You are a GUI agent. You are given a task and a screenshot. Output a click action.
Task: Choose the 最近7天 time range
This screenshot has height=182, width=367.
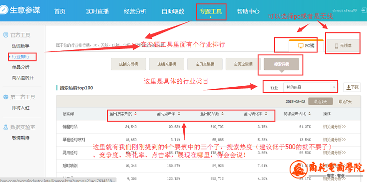[345, 102]
